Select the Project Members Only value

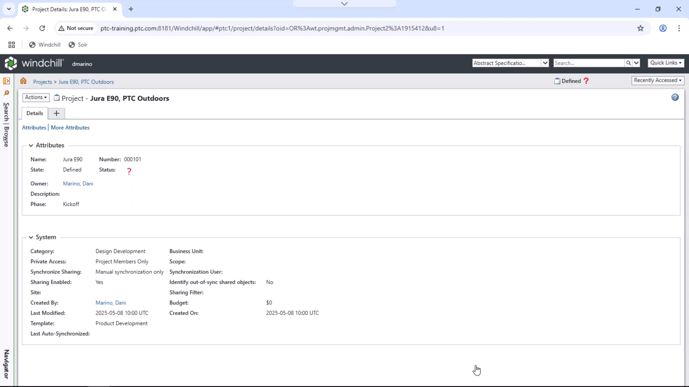(x=122, y=262)
